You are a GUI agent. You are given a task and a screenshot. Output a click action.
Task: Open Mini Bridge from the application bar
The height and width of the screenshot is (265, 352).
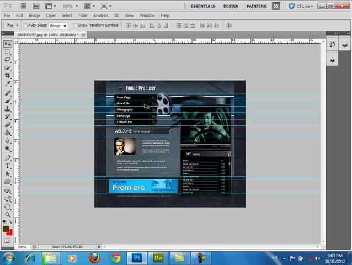point(36,6)
